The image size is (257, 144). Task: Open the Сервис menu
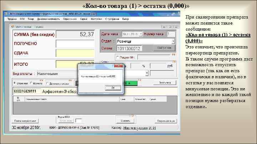pyautogui.click(x=84, y=19)
